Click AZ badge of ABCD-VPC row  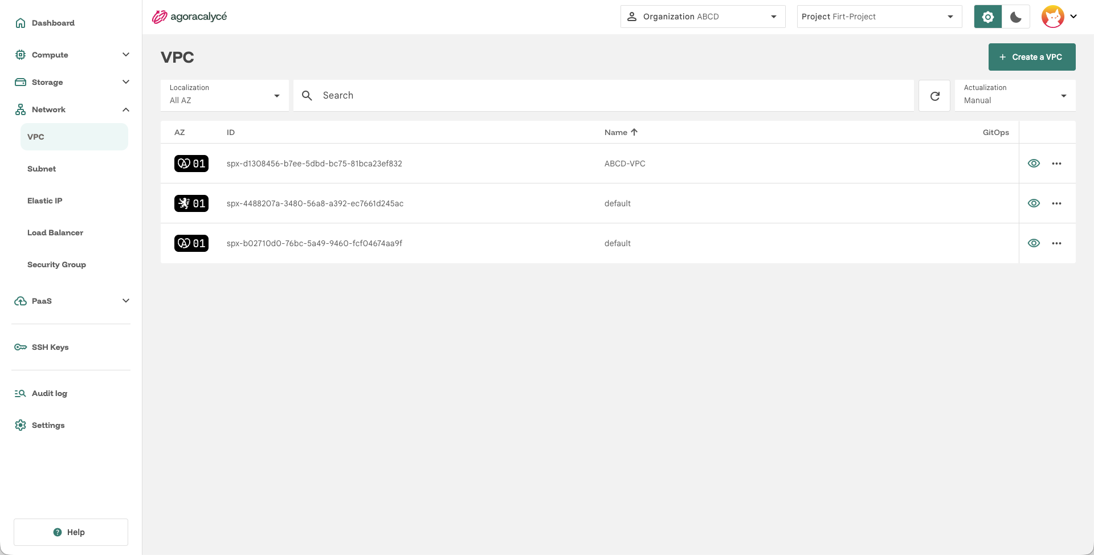click(x=191, y=164)
